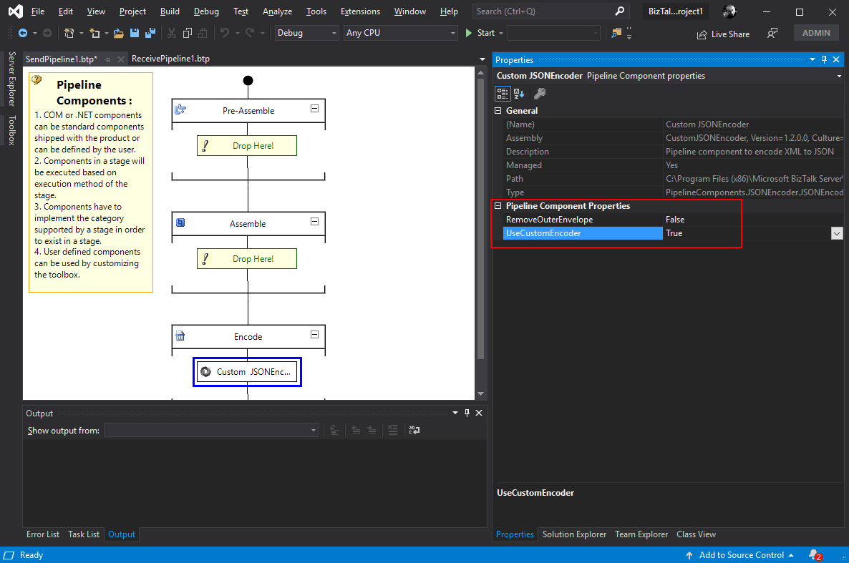Open the Build menu
Viewport: 849px width, 563px height.
170,11
